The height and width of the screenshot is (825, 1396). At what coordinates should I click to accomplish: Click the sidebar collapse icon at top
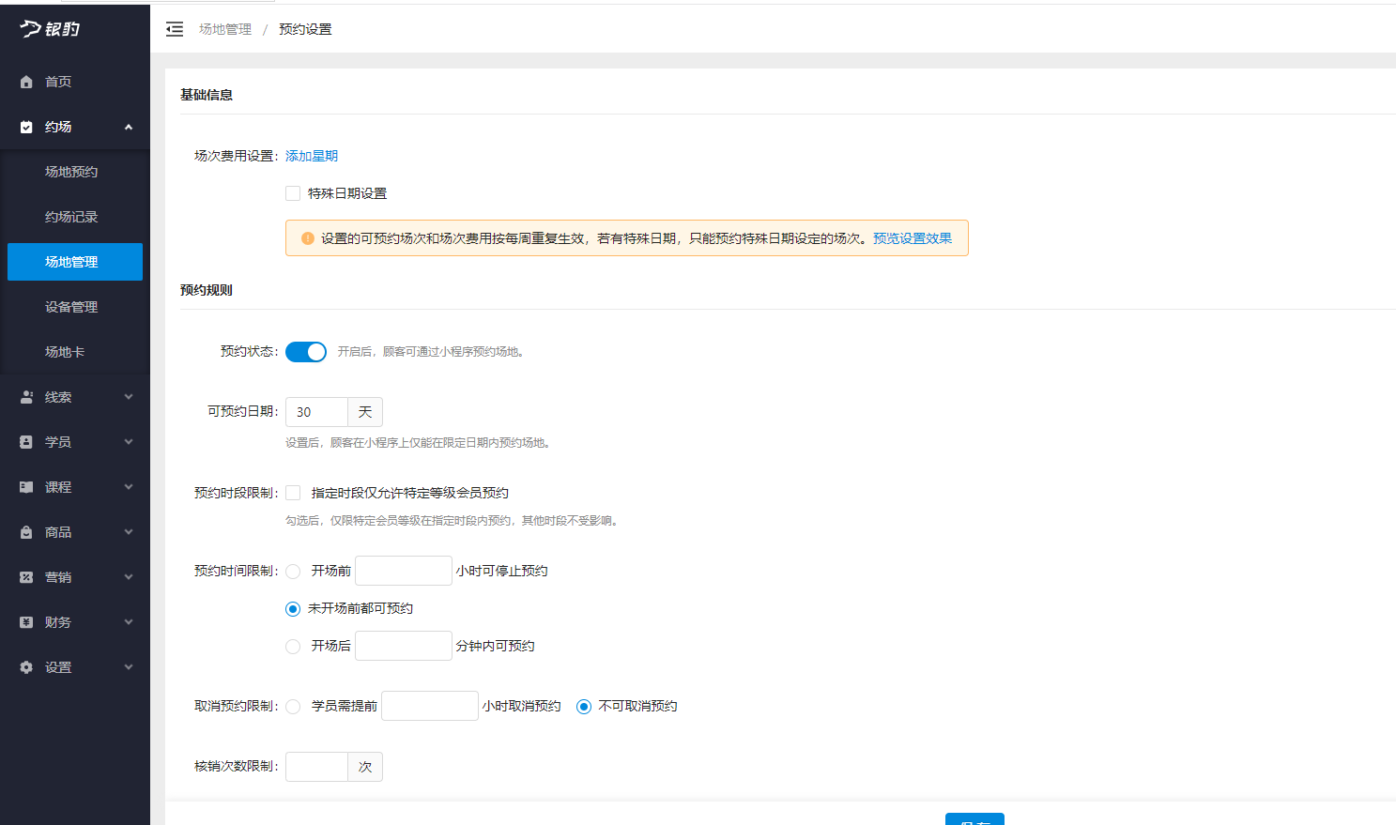pos(174,29)
